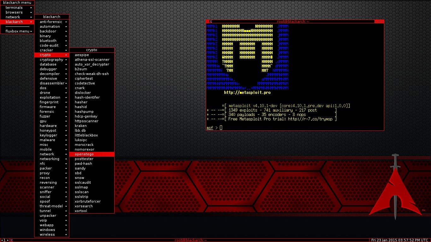Open the decompiler category
This screenshot has height=242, width=431.
click(52, 74)
